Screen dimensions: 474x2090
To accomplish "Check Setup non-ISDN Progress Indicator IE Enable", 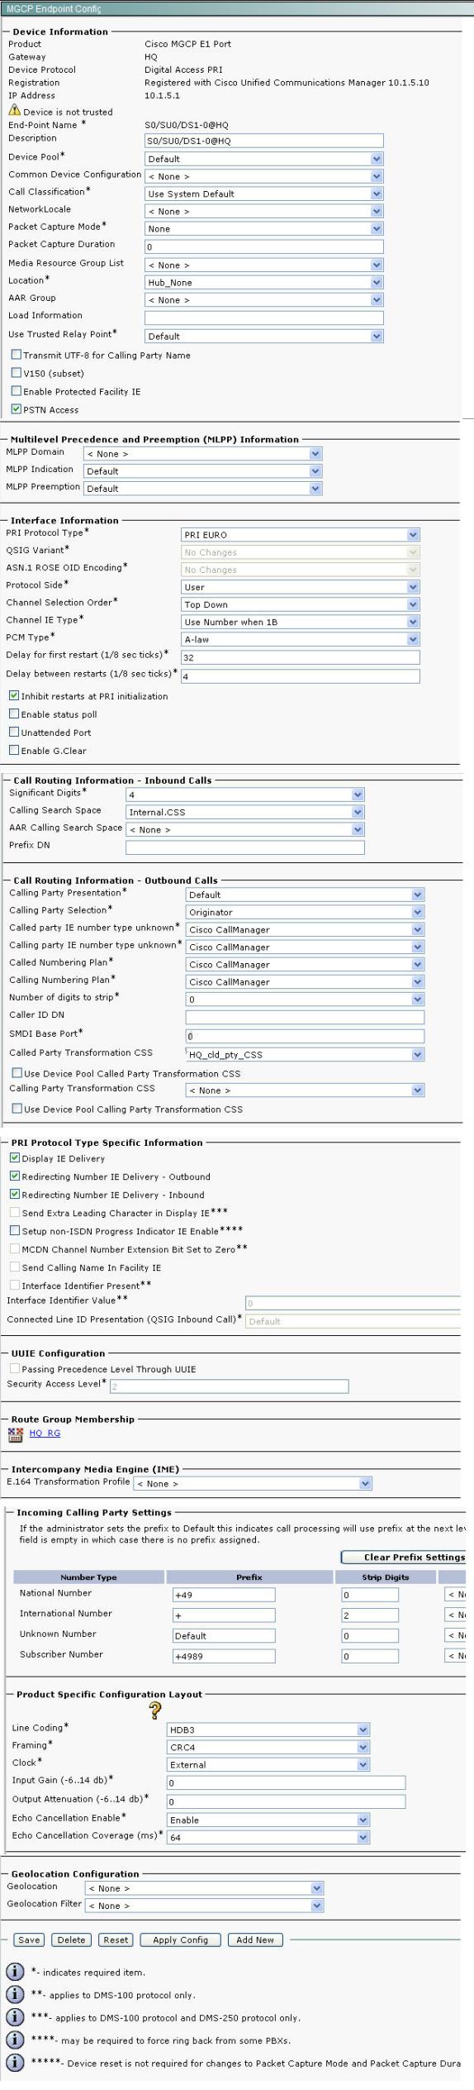I will (15, 1231).
